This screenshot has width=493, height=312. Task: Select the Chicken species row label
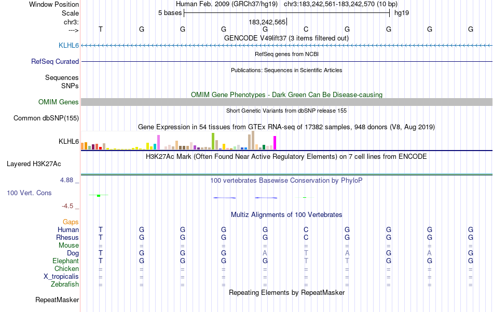66,269
